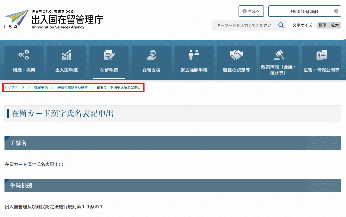This screenshot has width=346, height=217.
Task: Click the magnifying glass search icon
Action: [281, 25]
